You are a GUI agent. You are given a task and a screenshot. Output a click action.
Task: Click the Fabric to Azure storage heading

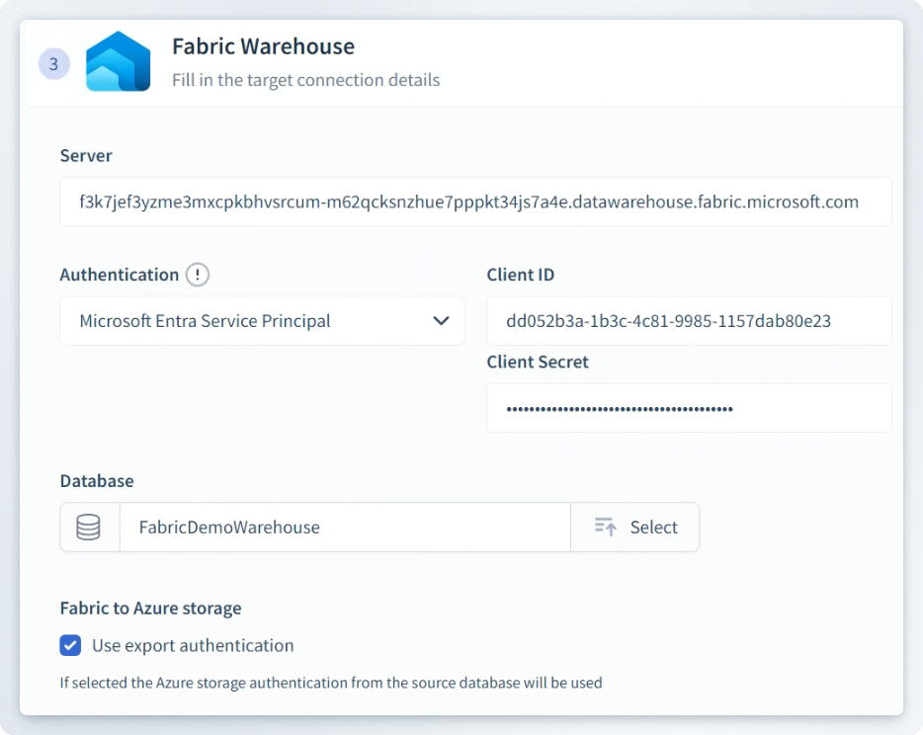(x=150, y=608)
